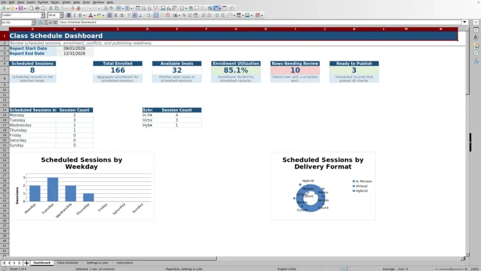
Task: Click the Zoom in plus icon in status bar
Action: tap(465, 269)
